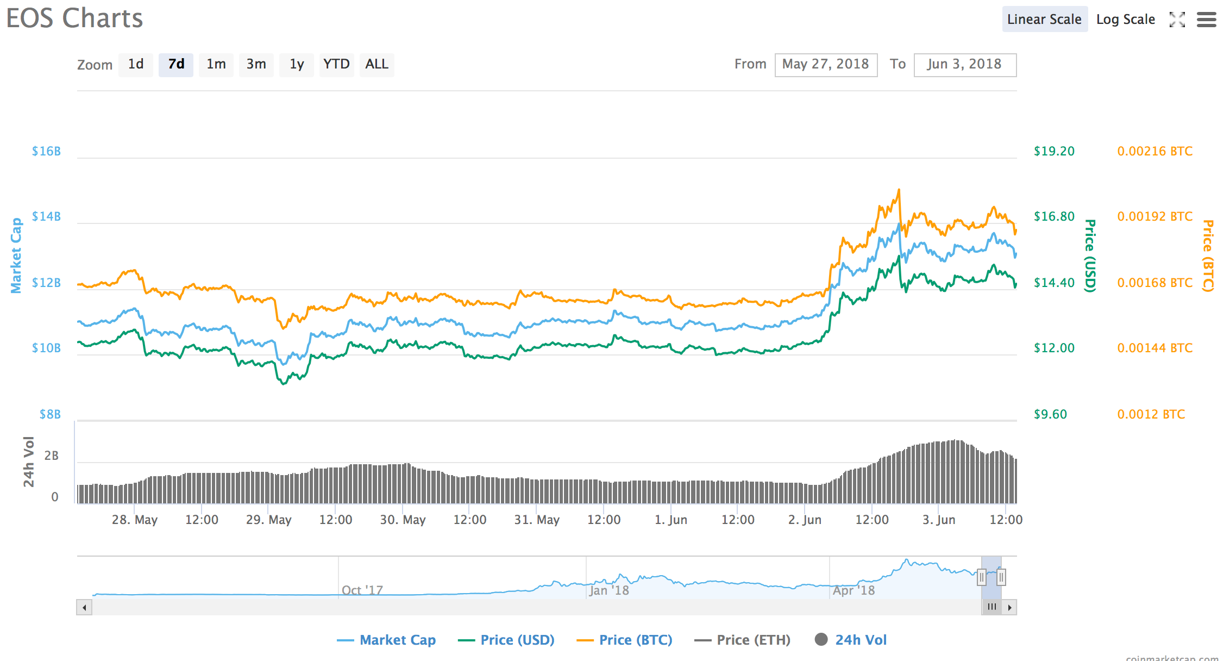Click the Jan '18 navigator label
Screen dimensions: 1230x661
(609, 590)
